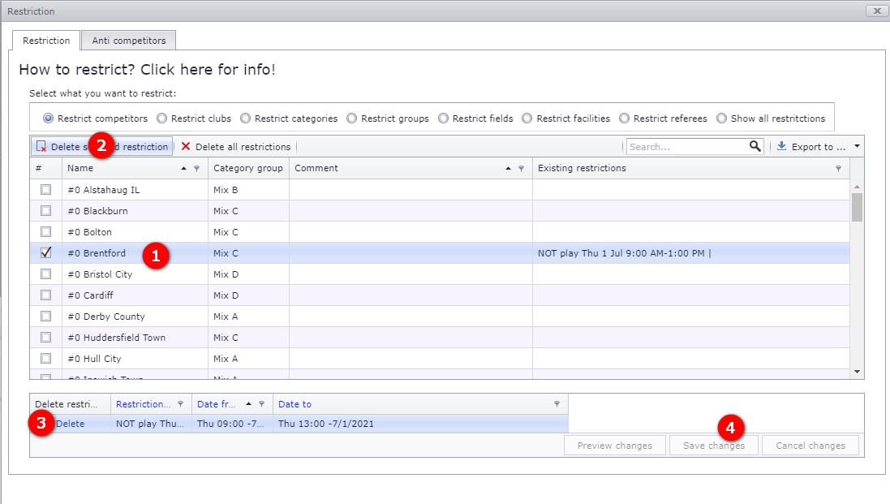Click the Date from sort arrow
The height and width of the screenshot is (504, 890).
[248, 404]
